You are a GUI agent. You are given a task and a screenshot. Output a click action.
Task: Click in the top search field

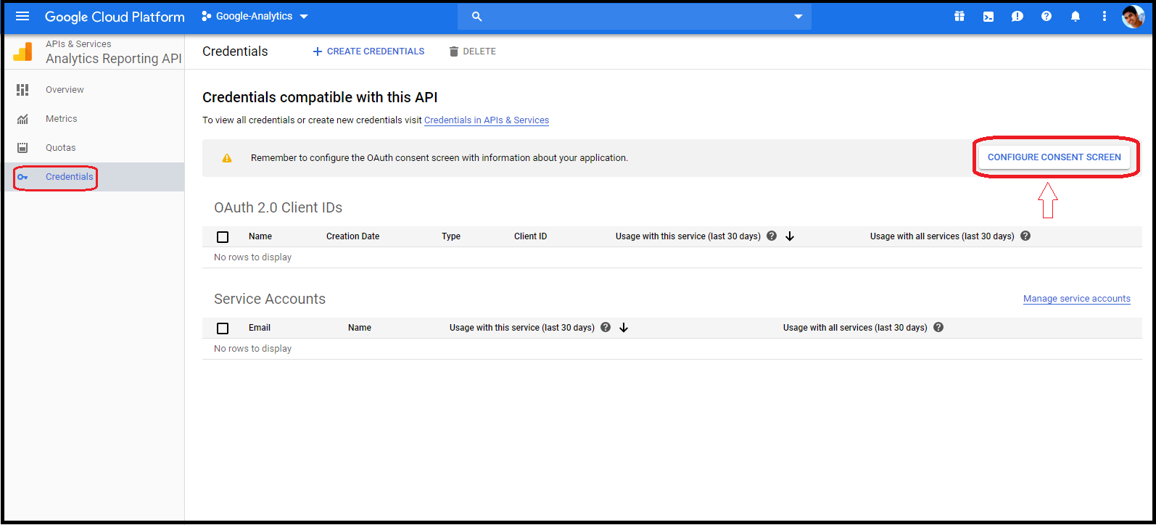click(631, 17)
